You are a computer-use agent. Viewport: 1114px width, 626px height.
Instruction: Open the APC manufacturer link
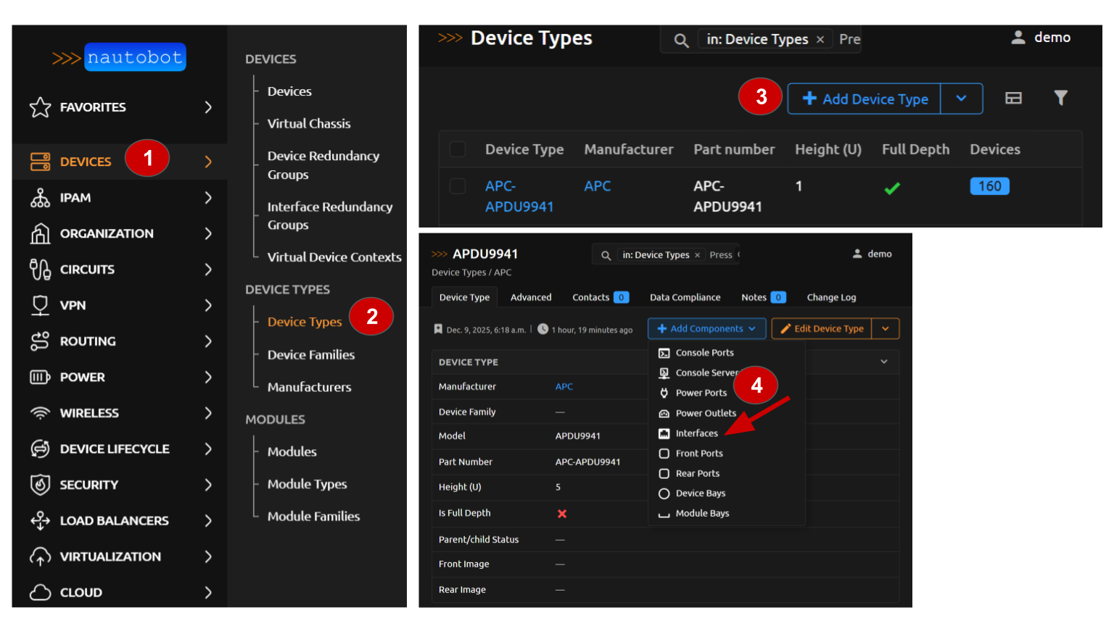click(x=597, y=185)
